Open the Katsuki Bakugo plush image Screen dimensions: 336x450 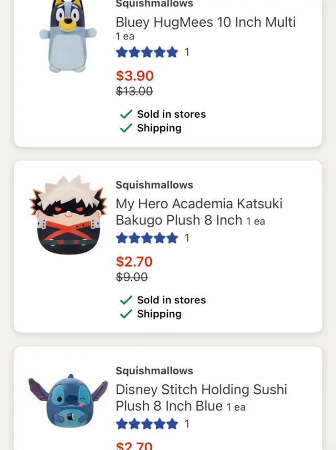[68, 215]
